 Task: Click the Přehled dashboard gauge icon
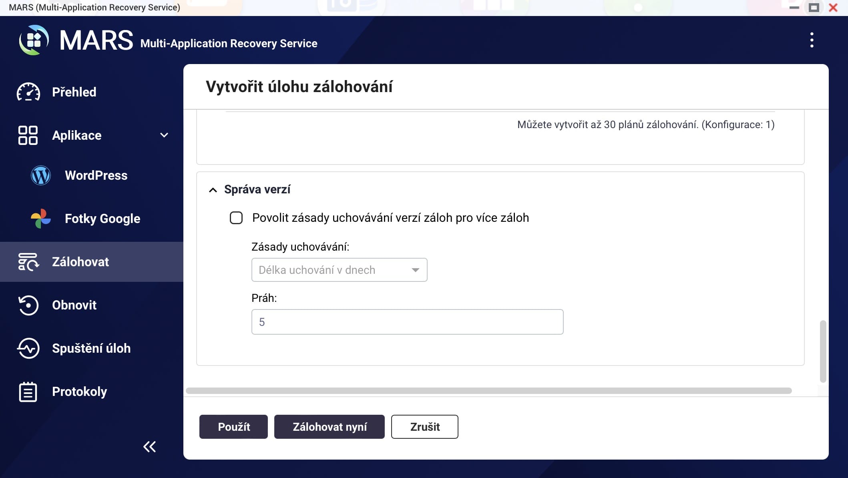pos(28,92)
